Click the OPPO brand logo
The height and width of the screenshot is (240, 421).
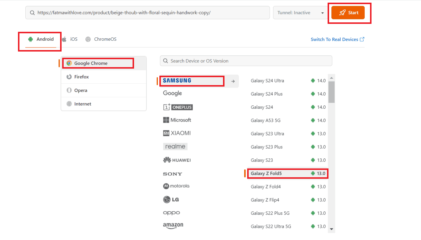[x=171, y=213]
